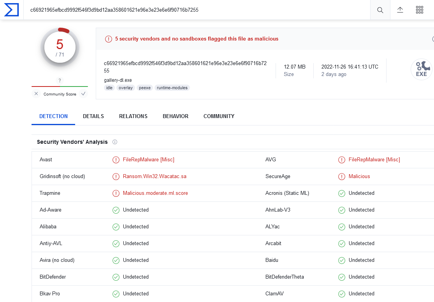Click the ClamAV vendor name

(274, 294)
